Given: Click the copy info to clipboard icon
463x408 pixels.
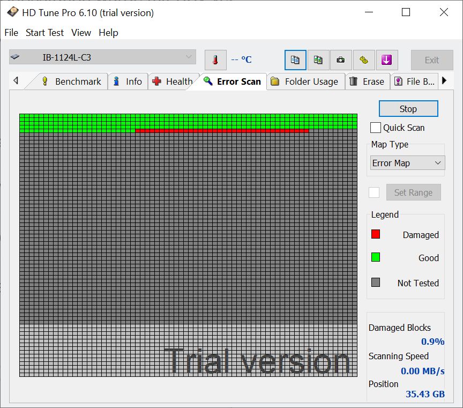Looking at the screenshot, I should pyautogui.click(x=295, y=60).
